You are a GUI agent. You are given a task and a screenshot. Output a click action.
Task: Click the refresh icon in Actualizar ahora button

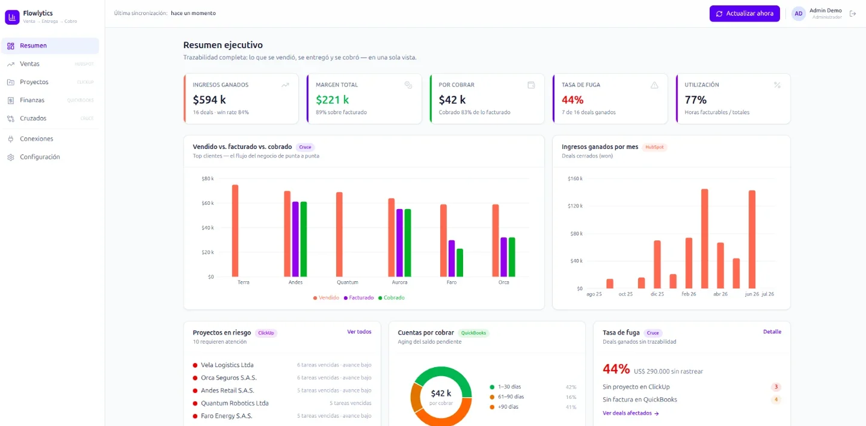(x=719, y=13)
